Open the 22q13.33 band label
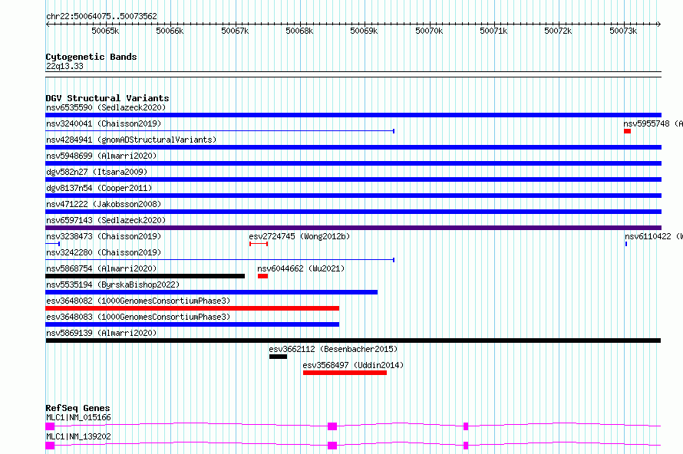 [x=64, y=66]
